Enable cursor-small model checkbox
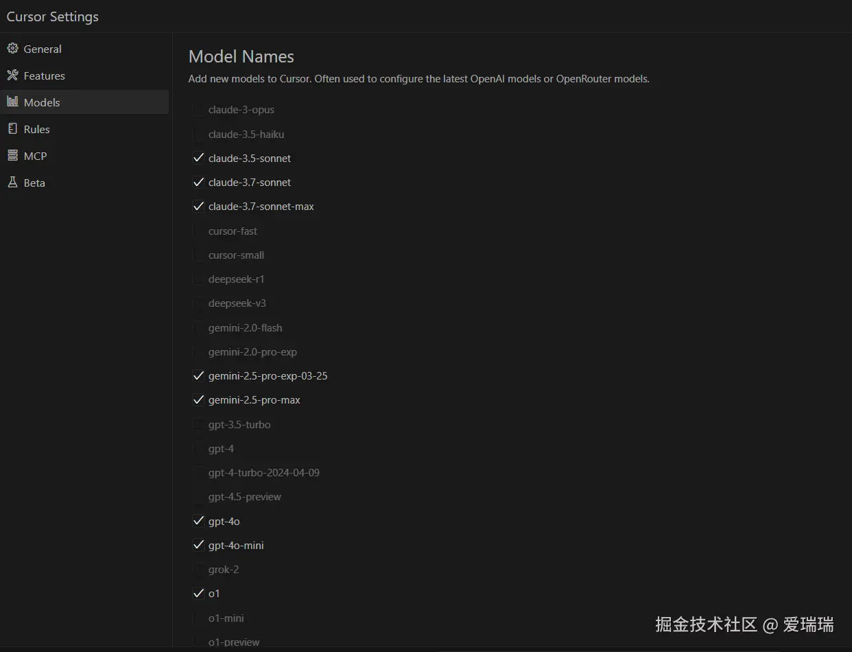 coord(199,255)
